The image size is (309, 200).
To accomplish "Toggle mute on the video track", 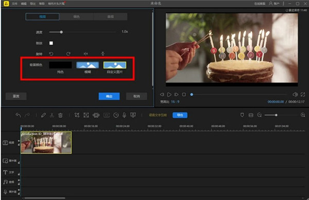I will [19, 141].
